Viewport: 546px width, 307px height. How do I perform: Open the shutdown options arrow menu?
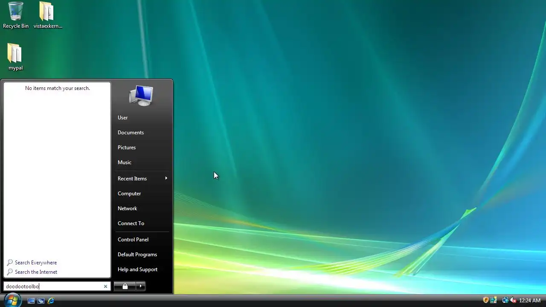coord(141,286)
